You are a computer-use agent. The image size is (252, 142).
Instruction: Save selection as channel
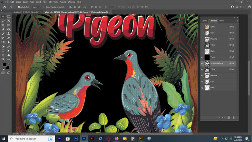click(223, 118)
